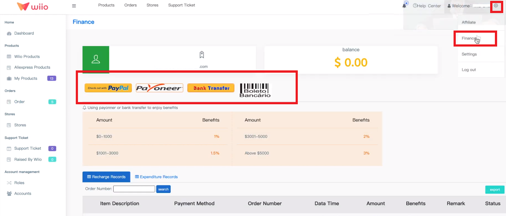
Task: Click the Item Description column header
Action: point(120,204)
